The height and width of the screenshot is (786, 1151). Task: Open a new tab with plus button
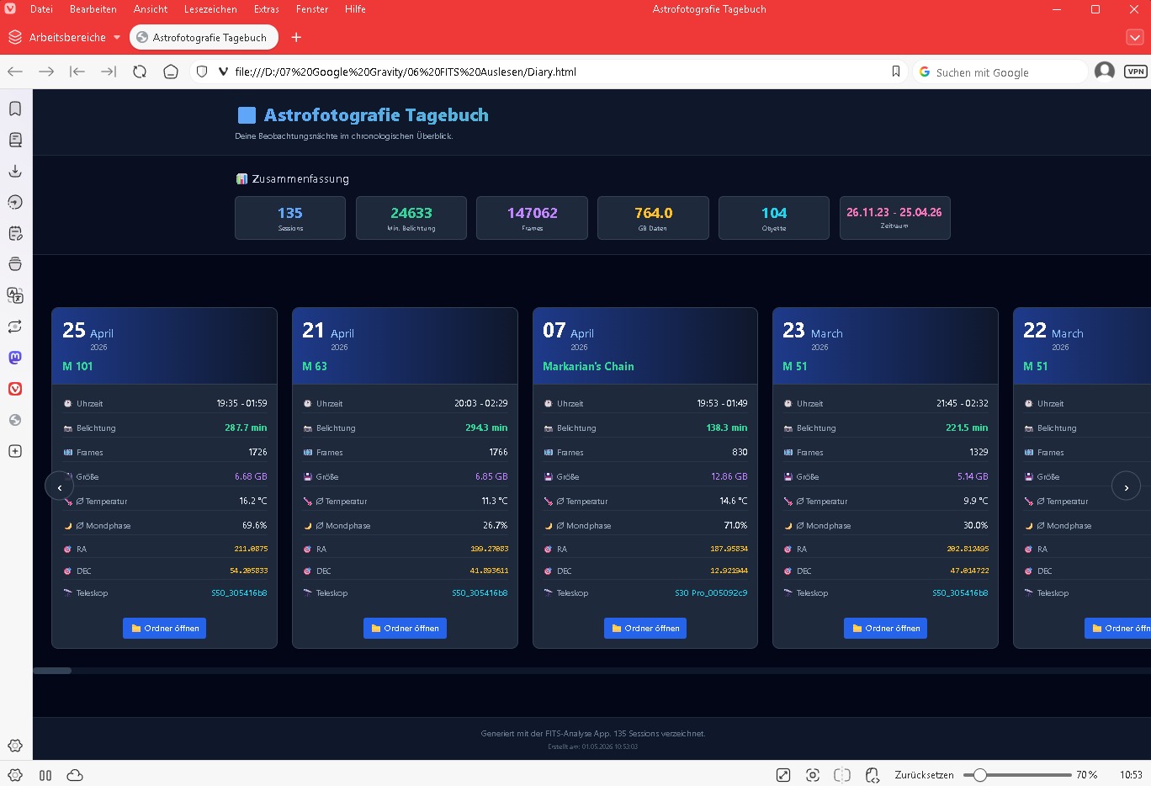click(296, 37)
